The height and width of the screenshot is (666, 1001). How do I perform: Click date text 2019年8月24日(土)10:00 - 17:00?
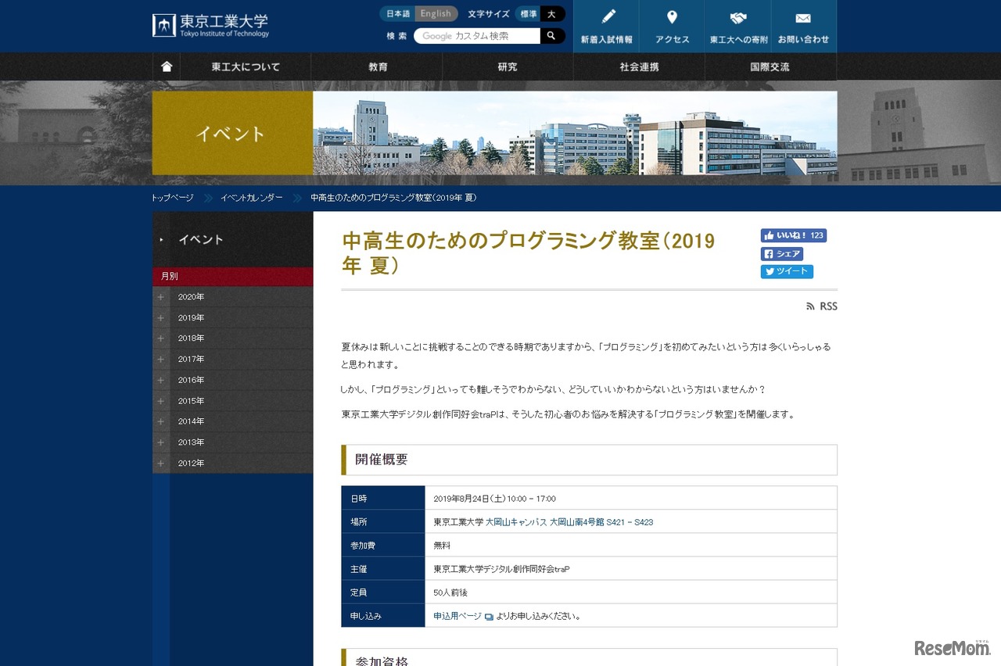click(x=494, y=499)
